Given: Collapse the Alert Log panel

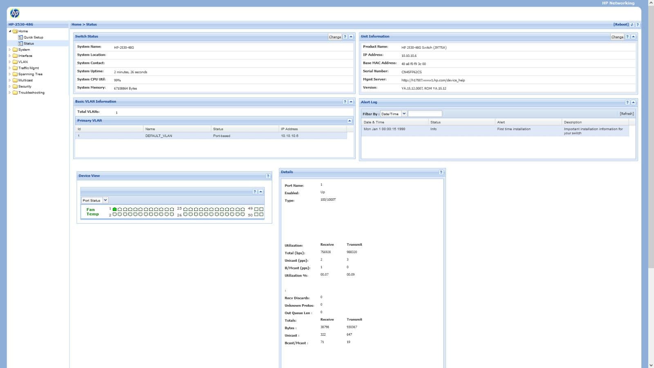Looking at the screenshot, I should pos(633,103).
